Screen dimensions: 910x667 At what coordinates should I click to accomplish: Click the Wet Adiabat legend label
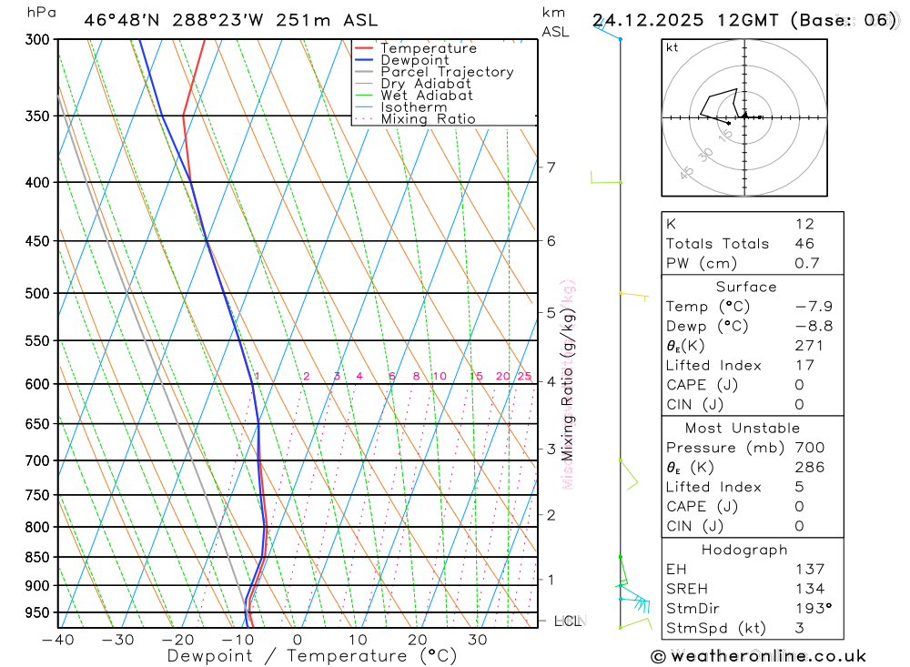pos(427,96)
